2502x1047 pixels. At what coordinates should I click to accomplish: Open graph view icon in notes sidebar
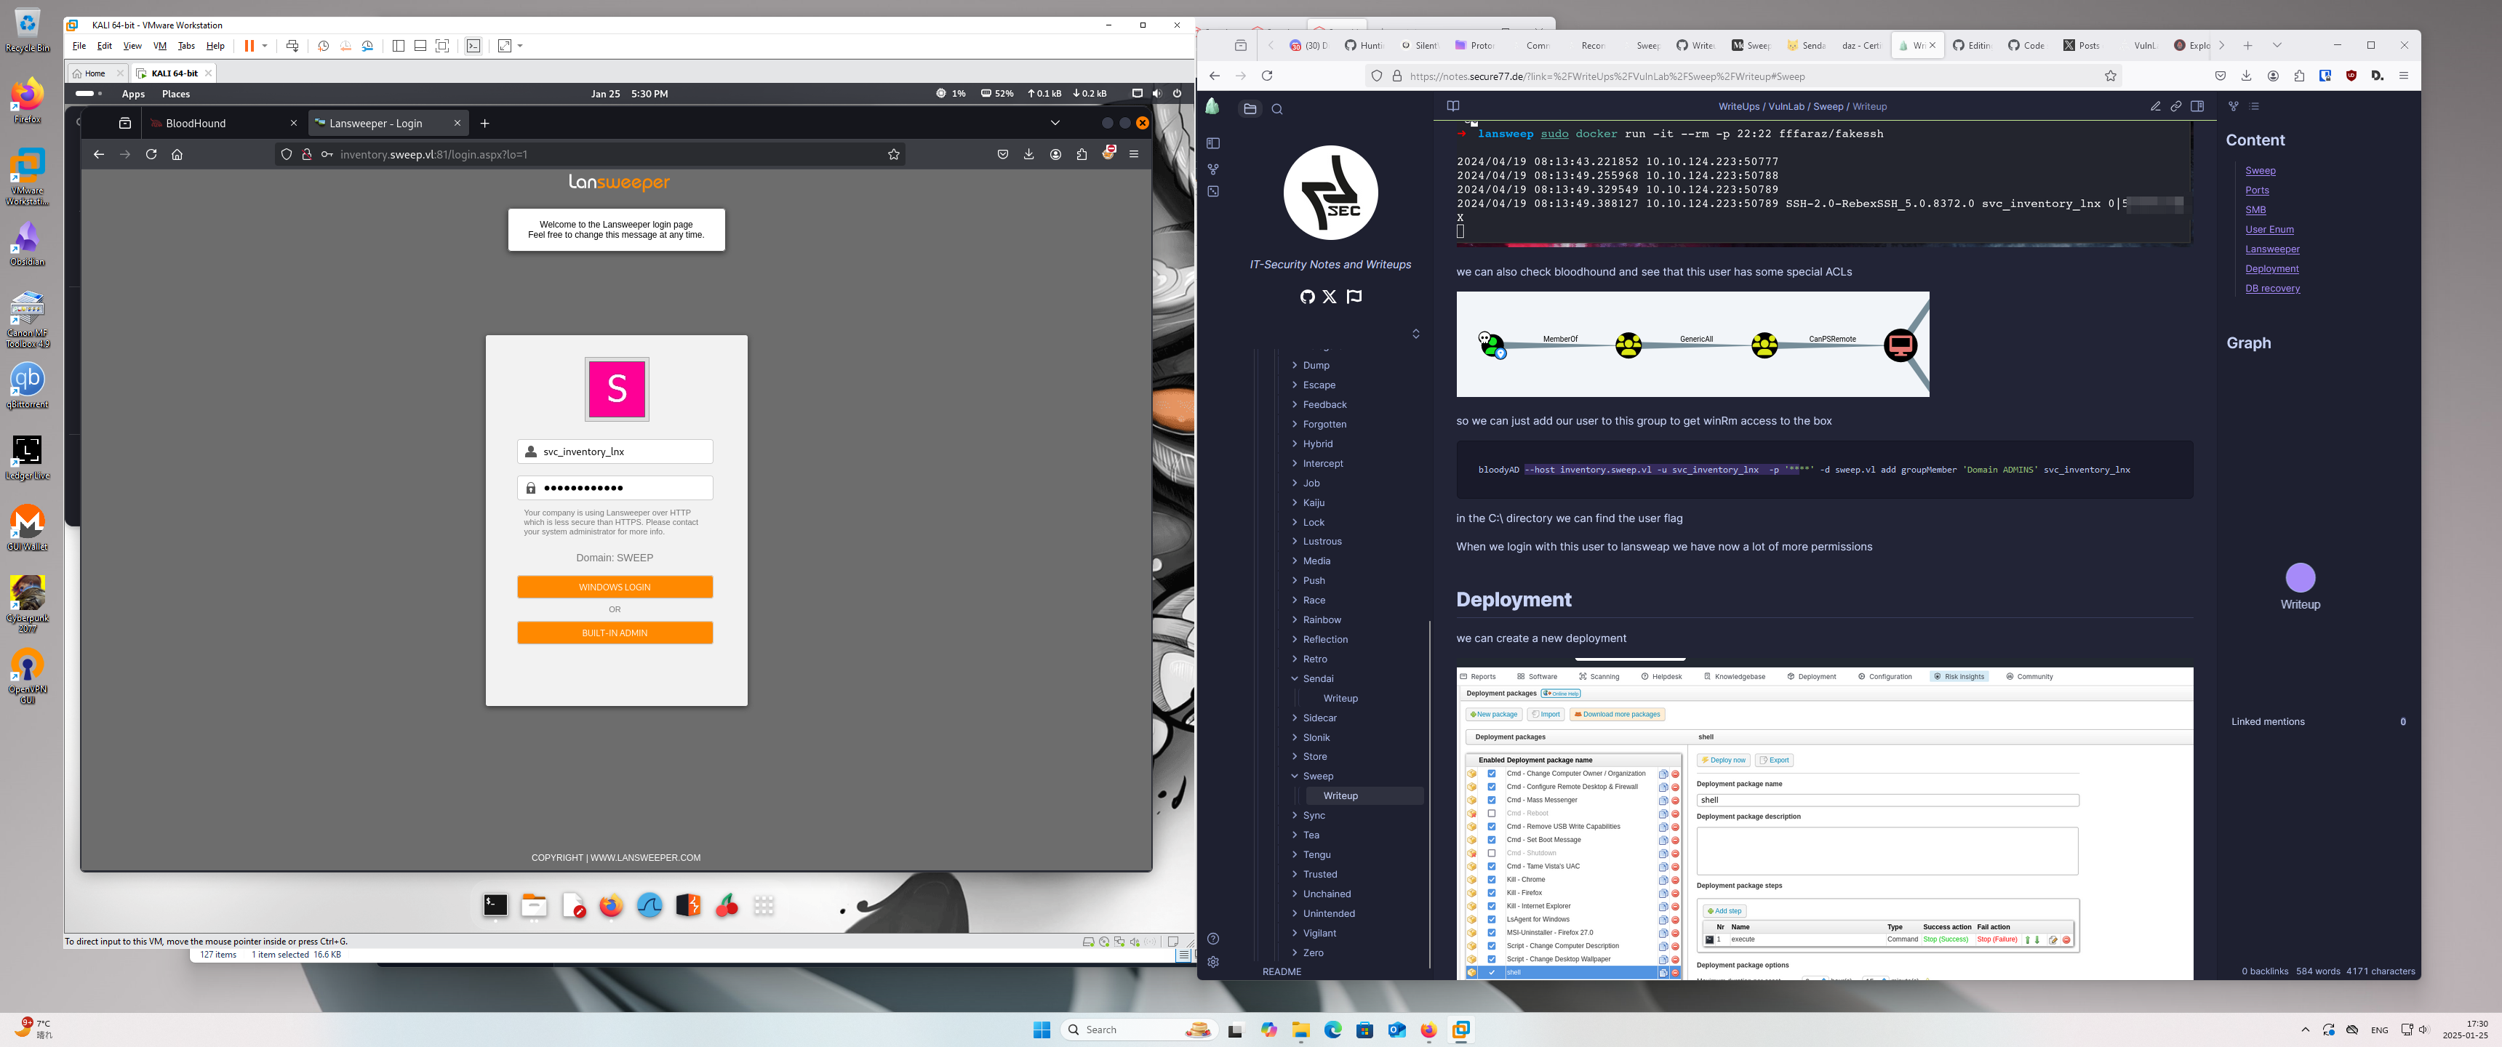(x=1213, y=169)
